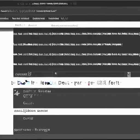140x140 pixels.
Task: Open the second two-word item in the dark menu row
Action: (x=21, y=19)
